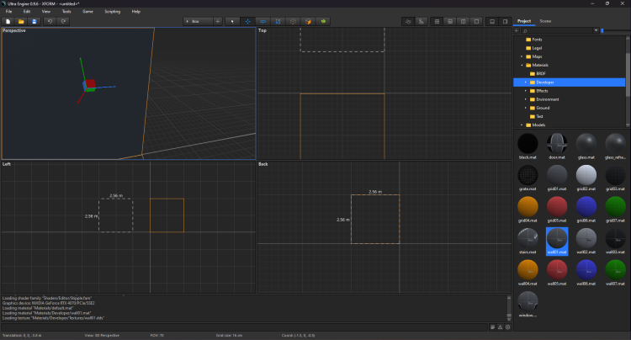631x340 pixels.
Task: Toggle the right side panel visibility
Action: 506,20
